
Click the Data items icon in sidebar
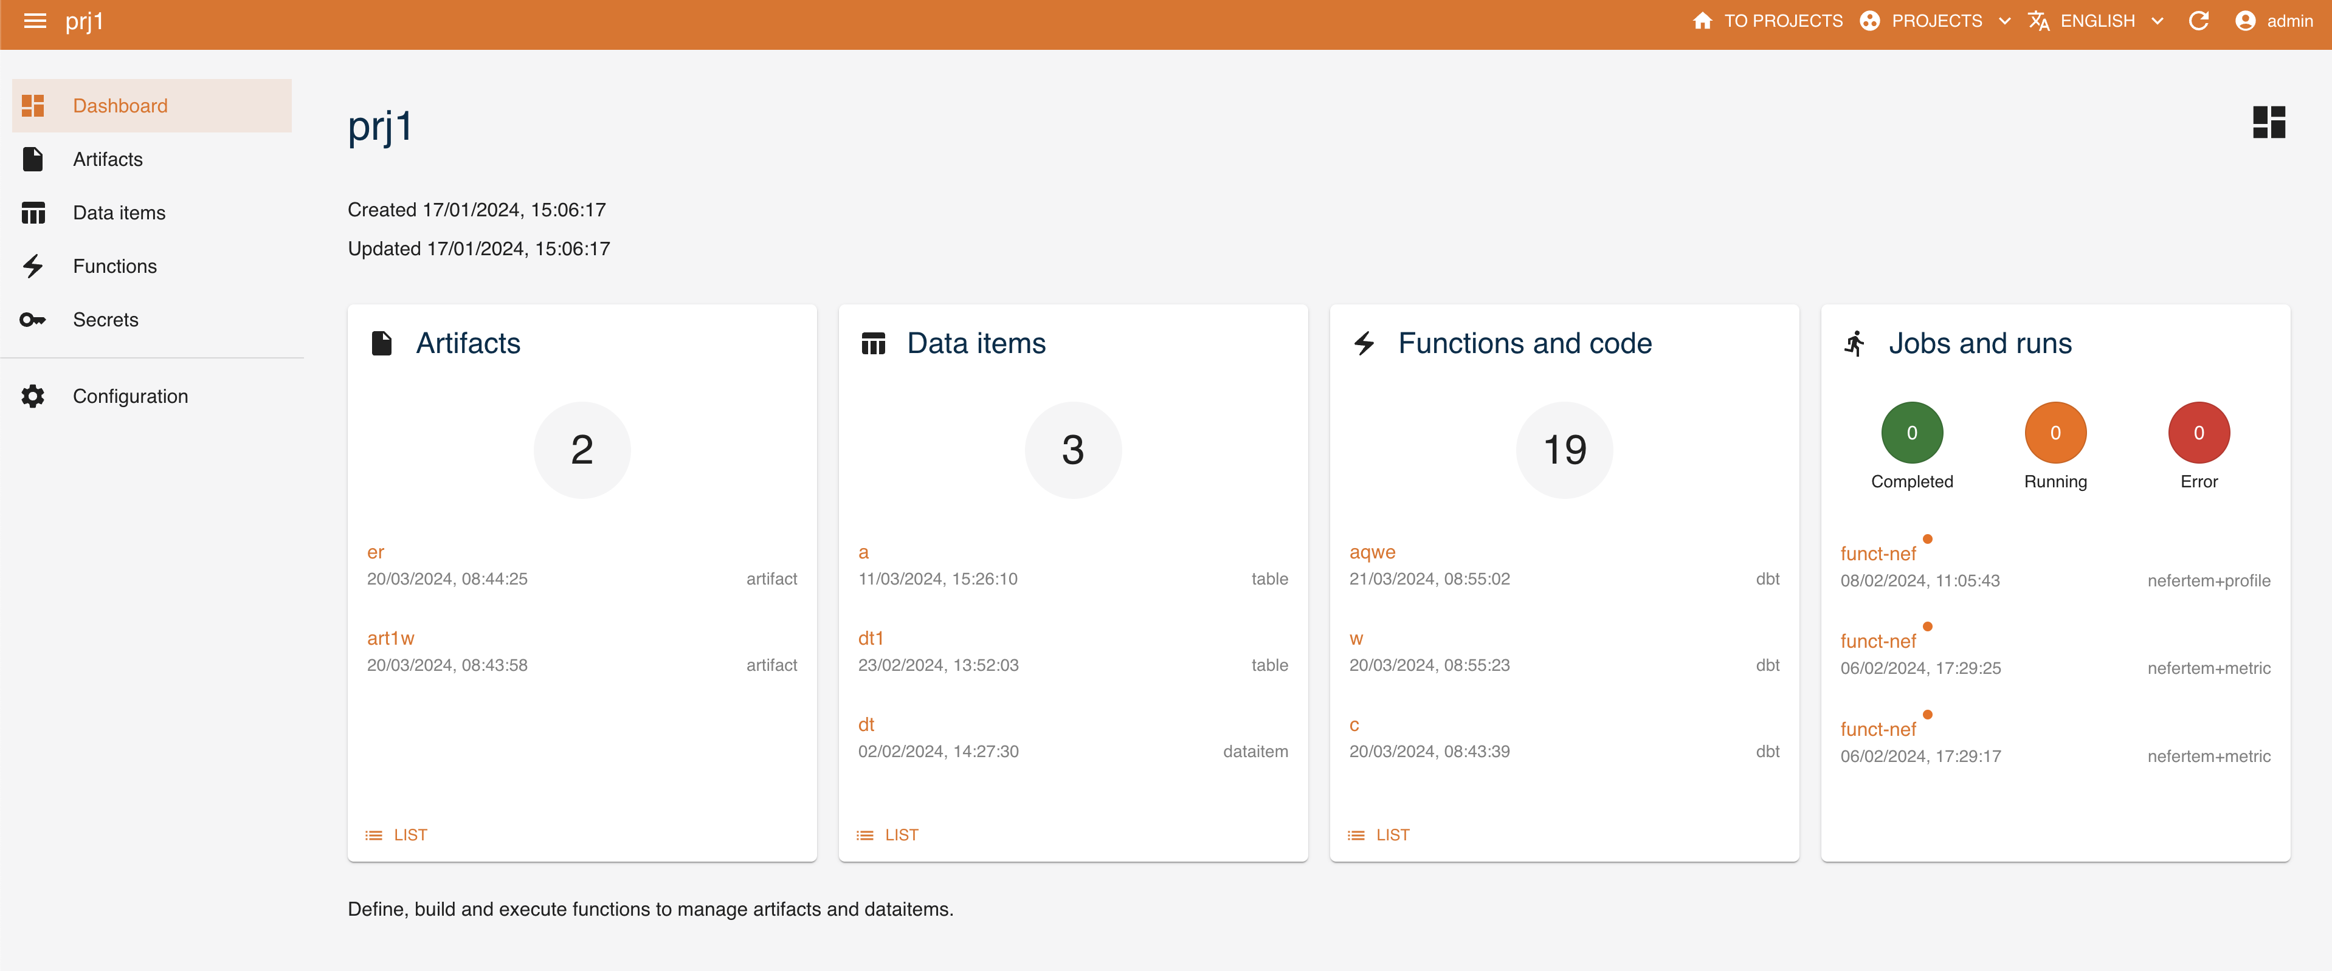pyautogui.click(x=36, y=211)
